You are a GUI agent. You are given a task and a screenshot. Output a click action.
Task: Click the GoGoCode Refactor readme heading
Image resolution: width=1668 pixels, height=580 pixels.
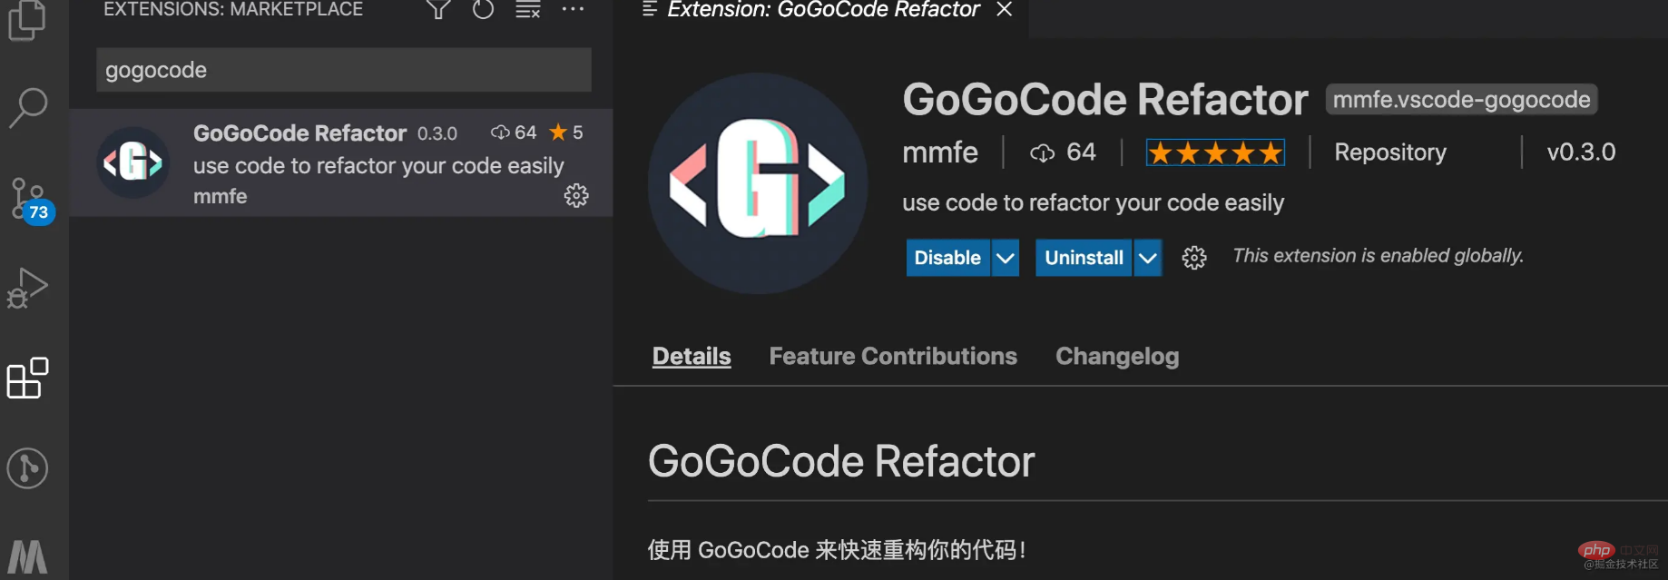click(x=841, y=461)
